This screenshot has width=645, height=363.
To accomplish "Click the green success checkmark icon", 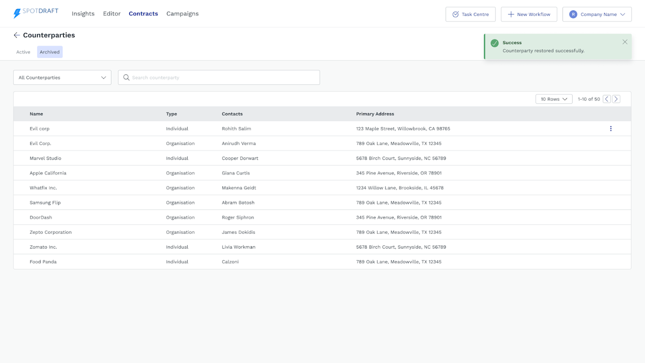I will coord(495,43).
